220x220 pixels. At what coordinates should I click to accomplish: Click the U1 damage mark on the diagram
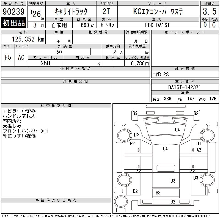coord(199,144)
